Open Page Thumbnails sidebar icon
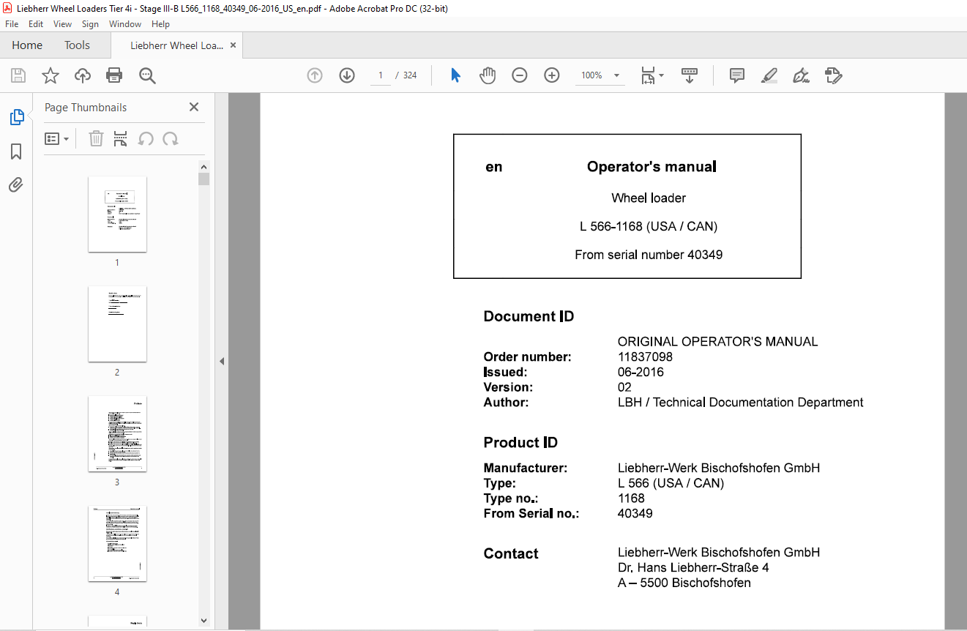Image resolution: width=967 pixels, height=631 pixels. [16, 117]
